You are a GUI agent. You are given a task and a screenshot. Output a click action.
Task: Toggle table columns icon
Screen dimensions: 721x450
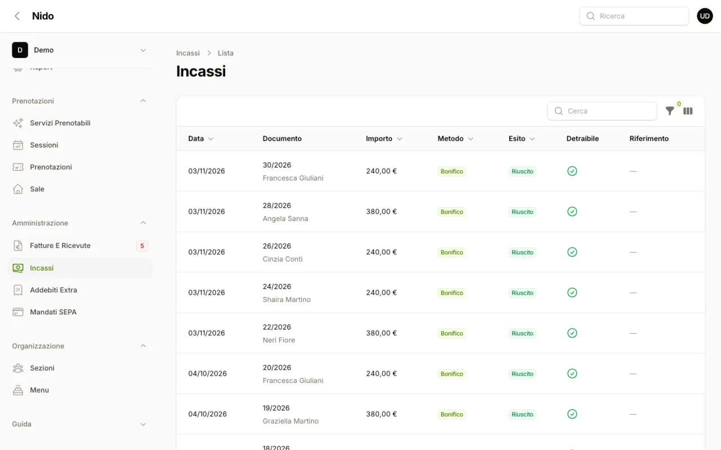[x=688, y=111]
